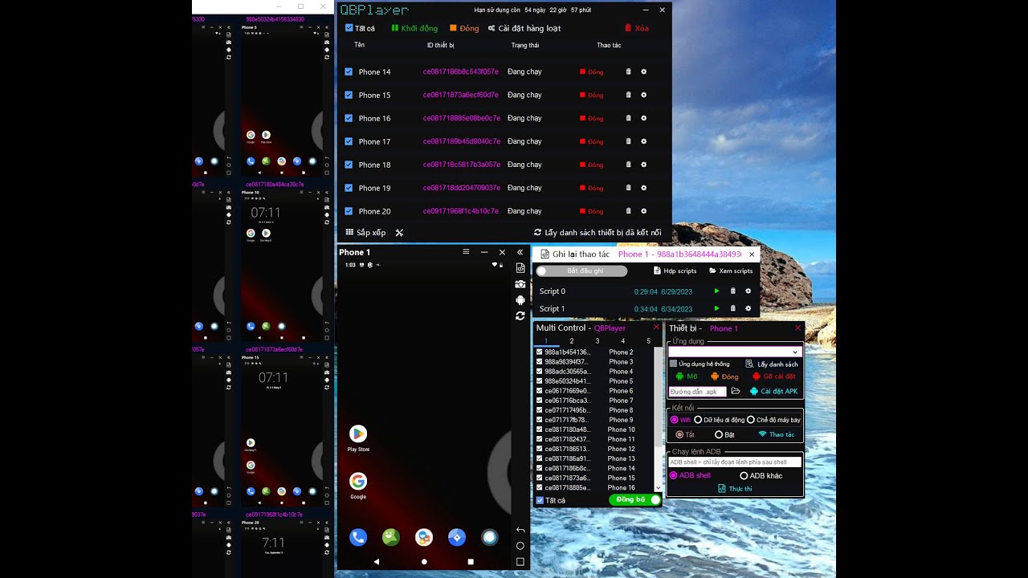Click the ADB shell command input field
1028x578 pixels.
735,462
